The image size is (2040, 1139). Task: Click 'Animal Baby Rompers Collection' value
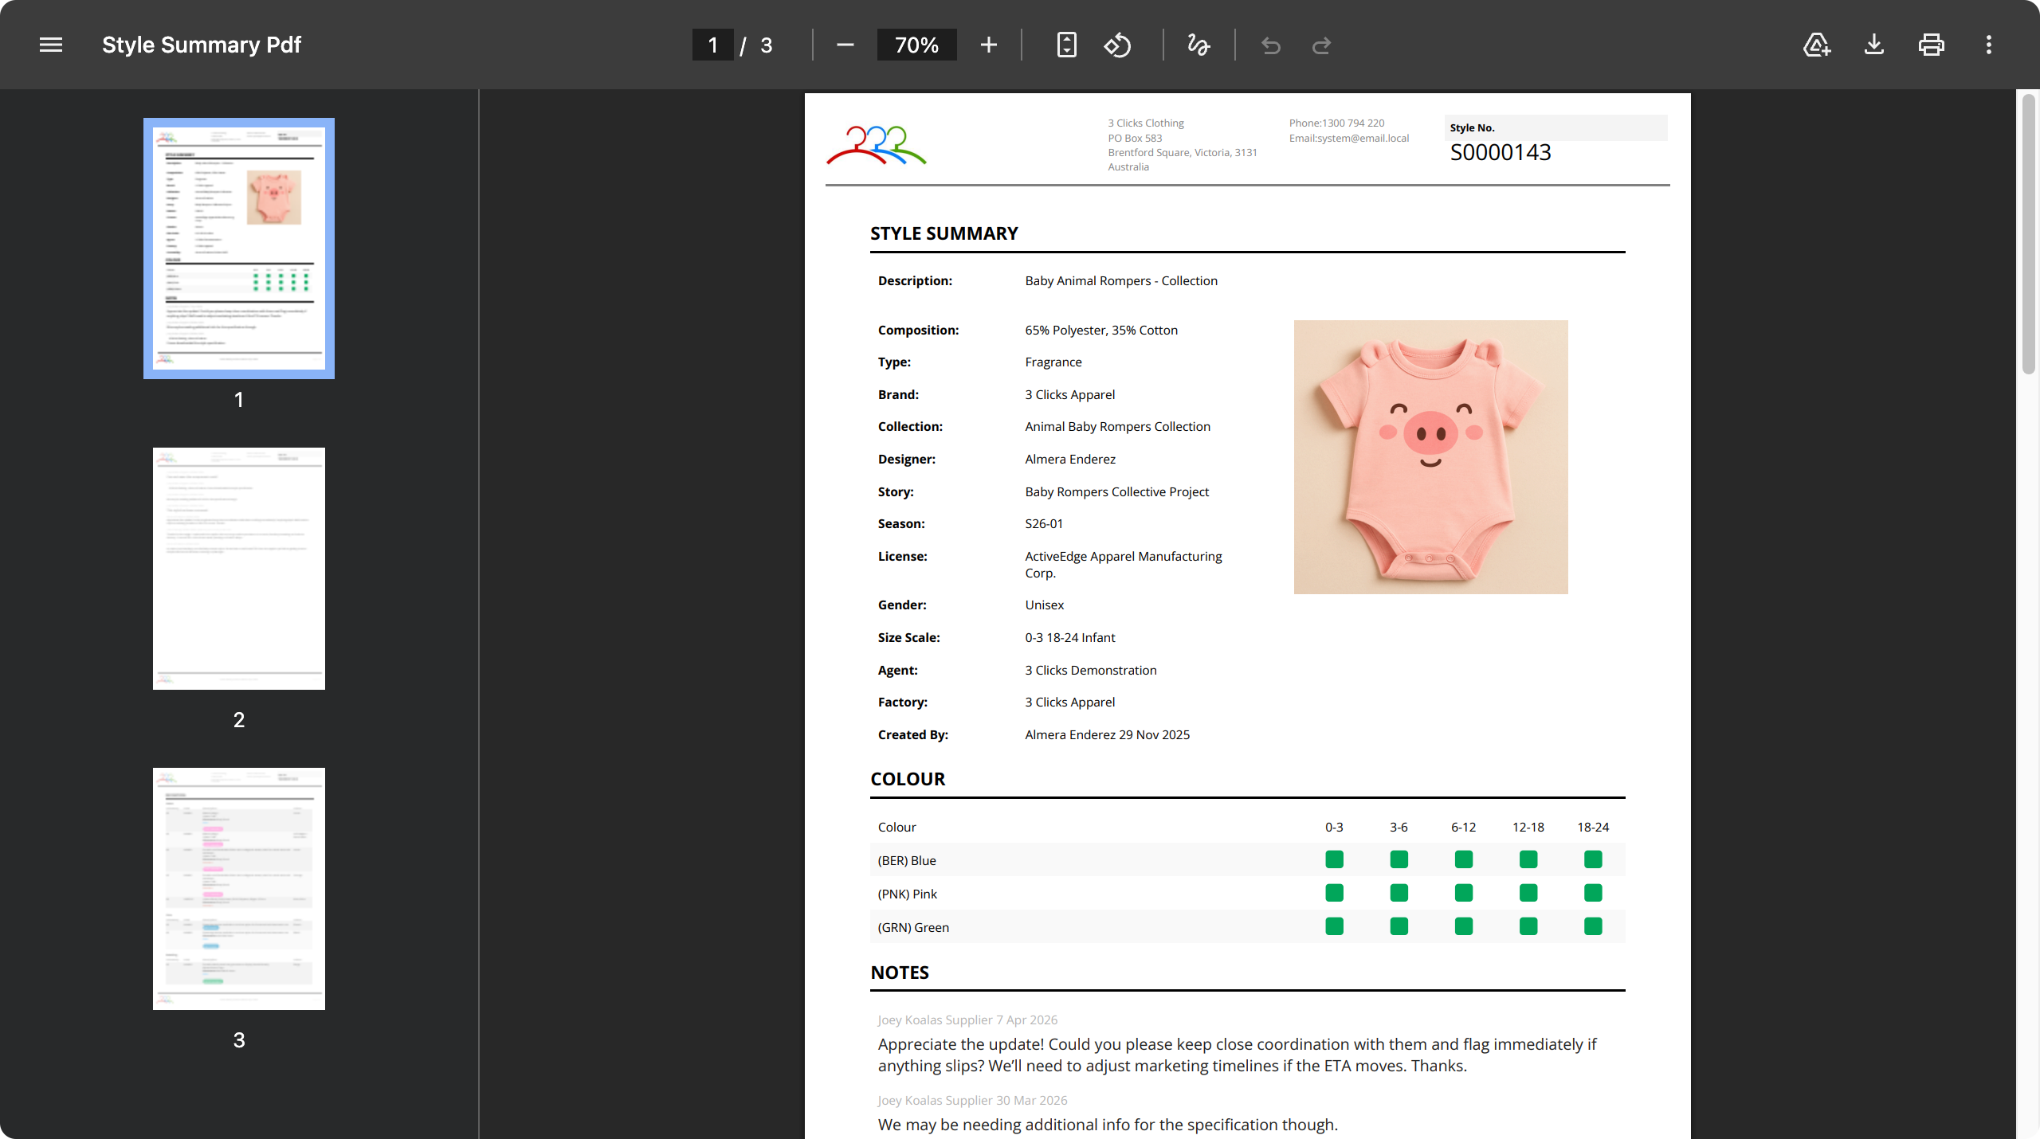coord(1117,426)
